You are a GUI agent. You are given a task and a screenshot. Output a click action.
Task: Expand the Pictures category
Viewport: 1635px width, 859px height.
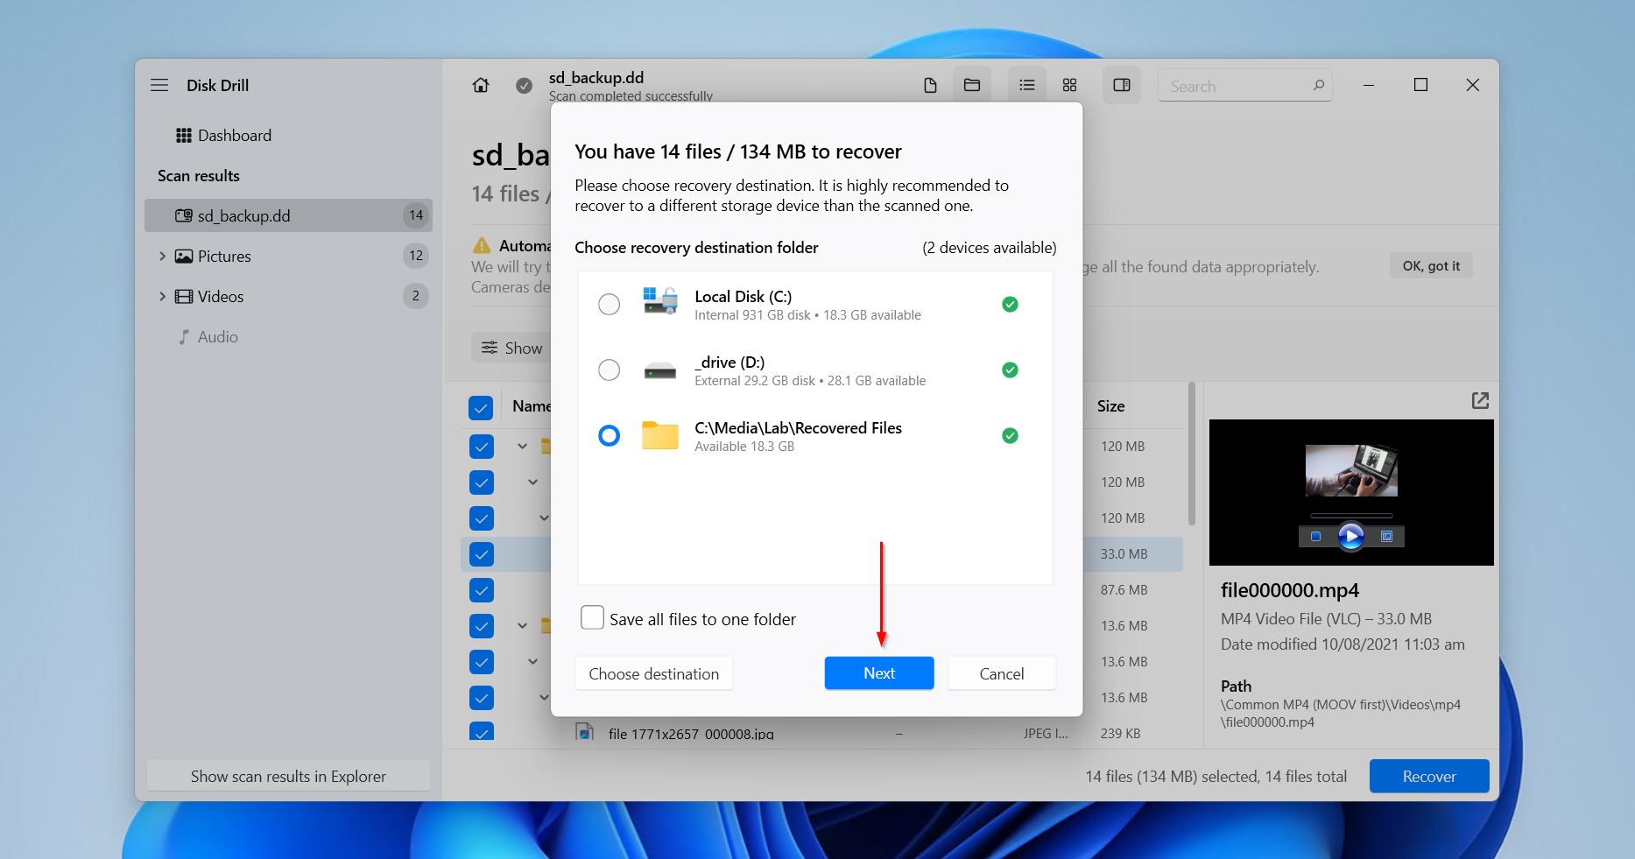162,256
